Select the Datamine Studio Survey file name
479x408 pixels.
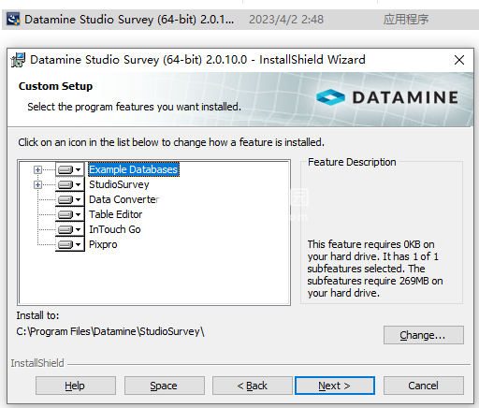click(129, 20)
